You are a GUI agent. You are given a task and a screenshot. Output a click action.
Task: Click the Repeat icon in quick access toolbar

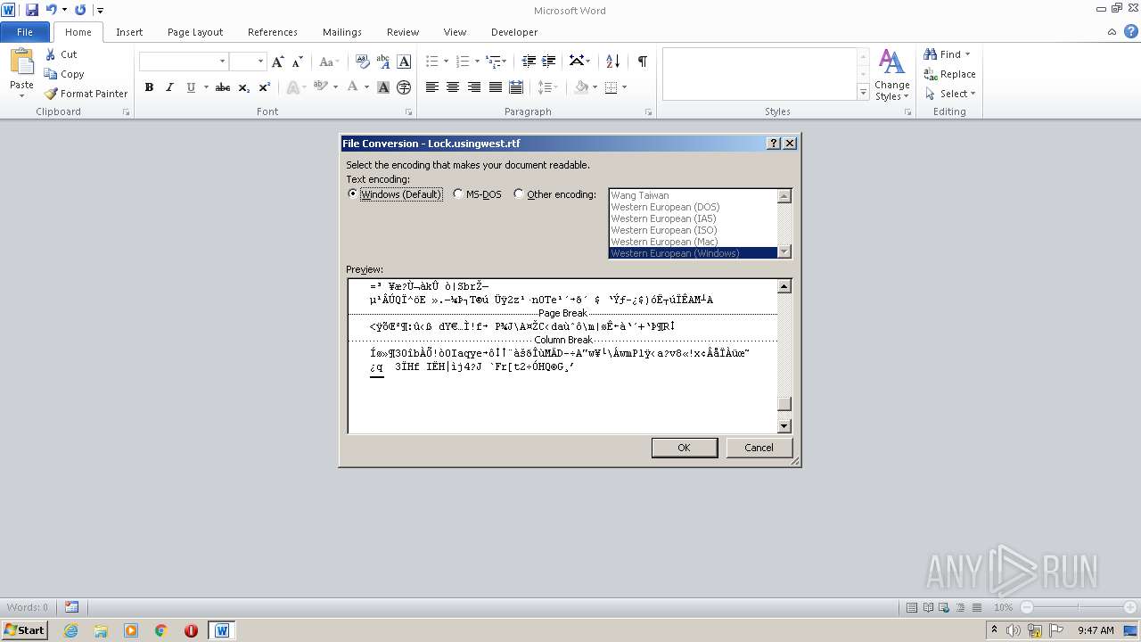coord(80,10)
